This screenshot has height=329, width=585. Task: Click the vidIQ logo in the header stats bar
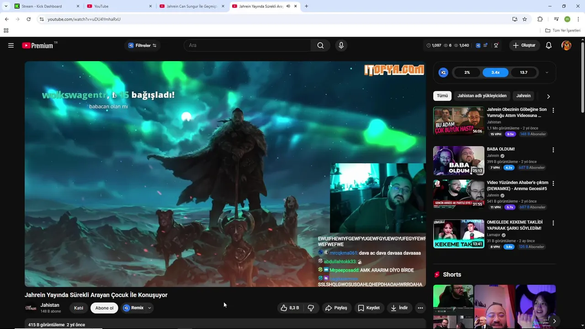(x=478, y=45)
